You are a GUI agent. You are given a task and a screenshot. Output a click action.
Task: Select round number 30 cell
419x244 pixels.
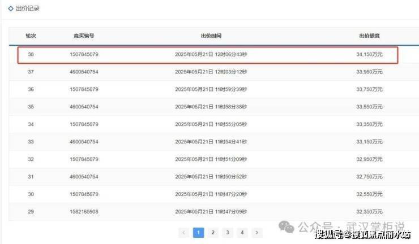31,194
